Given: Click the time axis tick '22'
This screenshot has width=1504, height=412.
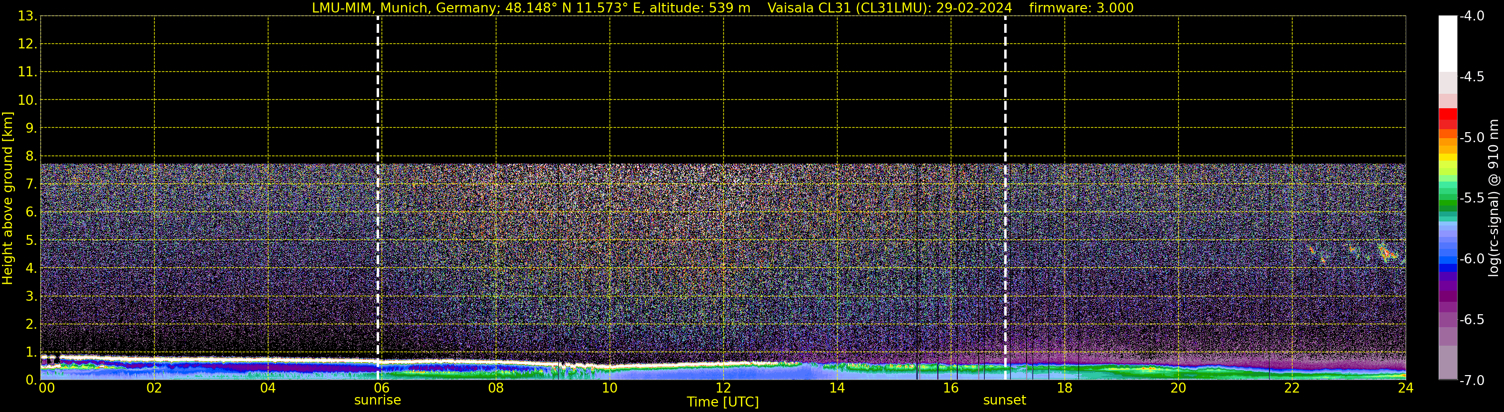Looking at the screenshot, I should point(1292,388).
